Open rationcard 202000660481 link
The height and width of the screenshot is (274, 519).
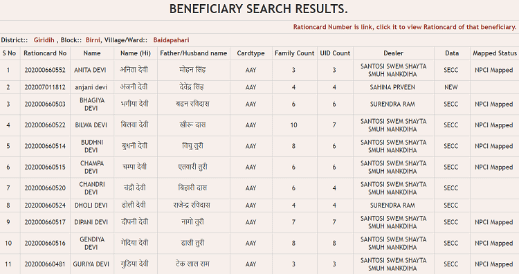pos(45,264)
